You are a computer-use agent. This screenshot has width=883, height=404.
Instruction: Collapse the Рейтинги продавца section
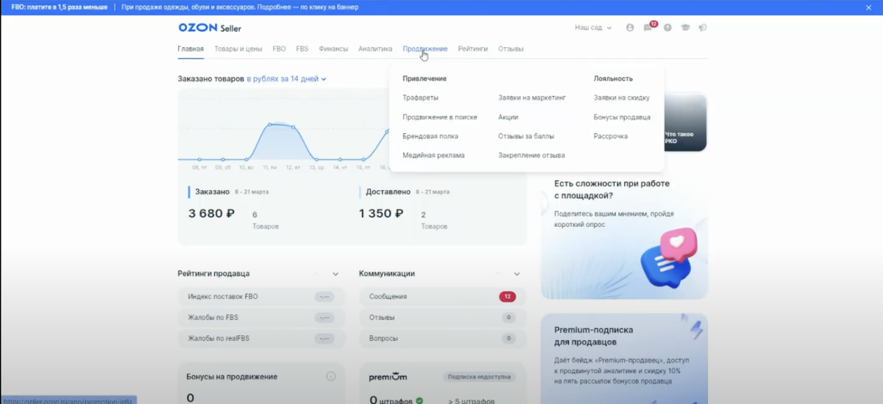pyautogui.click(x=336, y=274)
